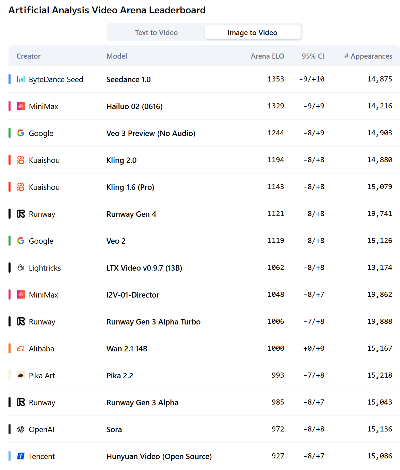Click the Hailuo 02 (0616) model name

134,106
